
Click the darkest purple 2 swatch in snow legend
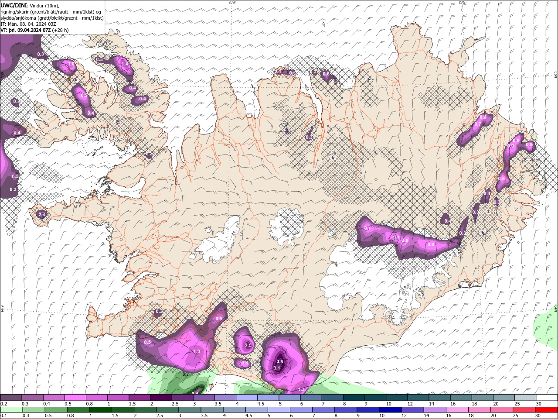161,398
